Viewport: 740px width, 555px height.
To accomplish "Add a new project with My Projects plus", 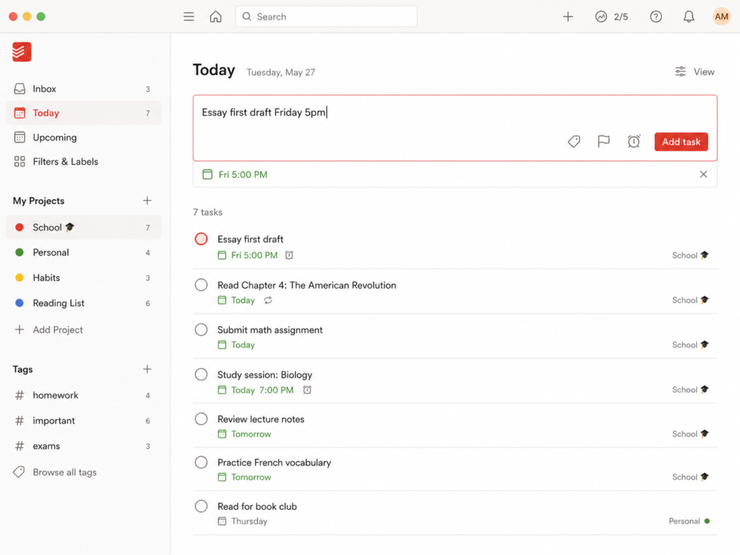I will click(x=147, y=201).
